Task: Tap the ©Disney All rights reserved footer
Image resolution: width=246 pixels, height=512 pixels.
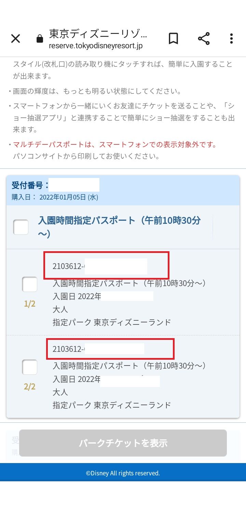Action: pos(123,473)
